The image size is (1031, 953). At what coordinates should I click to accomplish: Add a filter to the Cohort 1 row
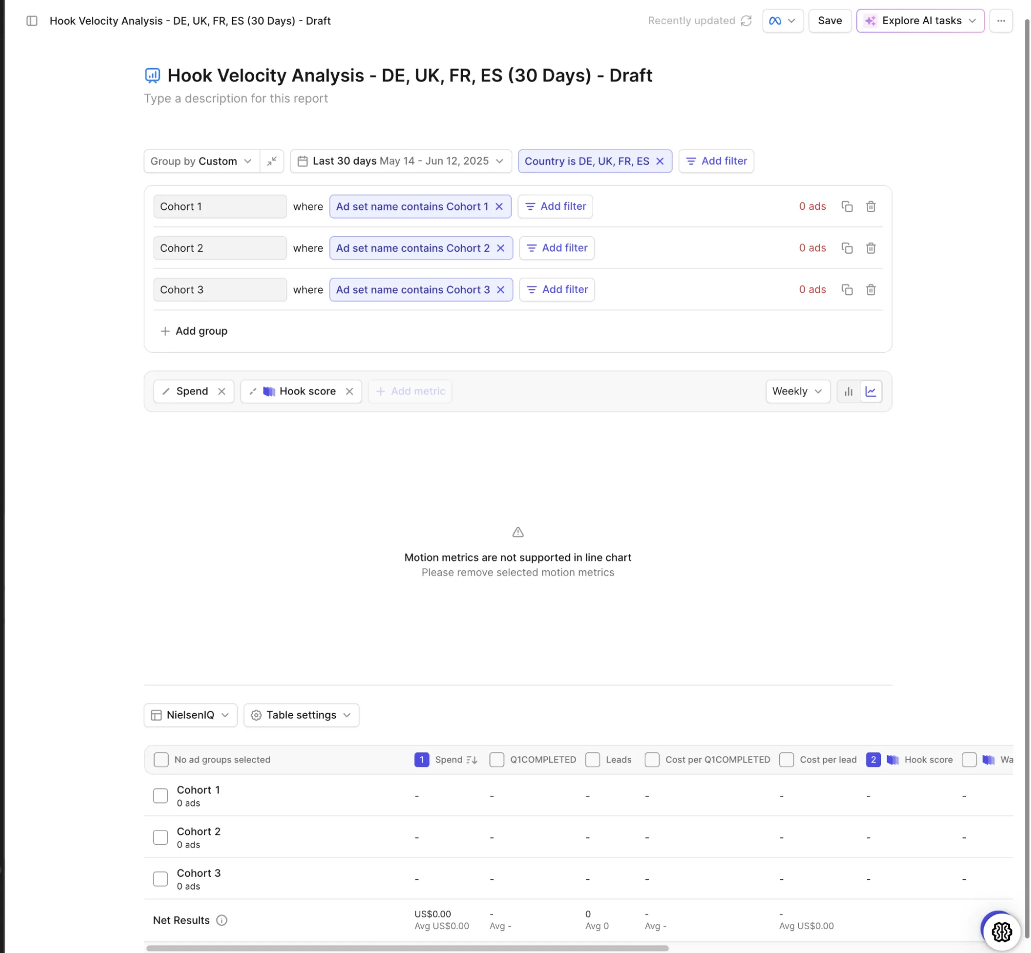[x=555, y=206]
